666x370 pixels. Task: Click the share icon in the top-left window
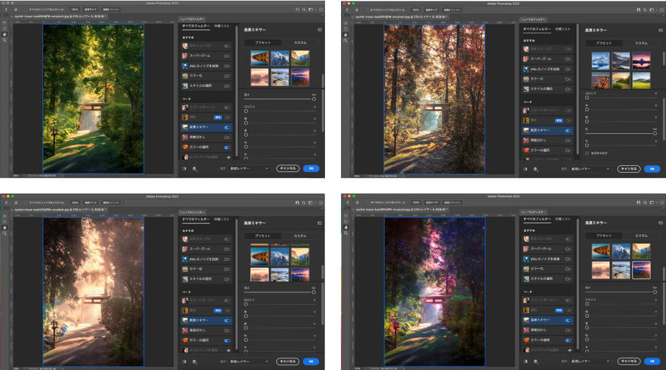321,9
